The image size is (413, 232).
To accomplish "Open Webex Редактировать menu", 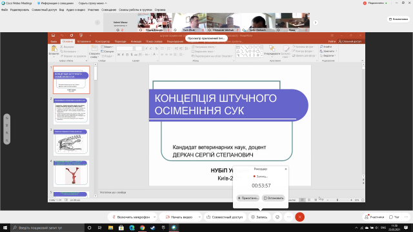I will tap(19, 10).
